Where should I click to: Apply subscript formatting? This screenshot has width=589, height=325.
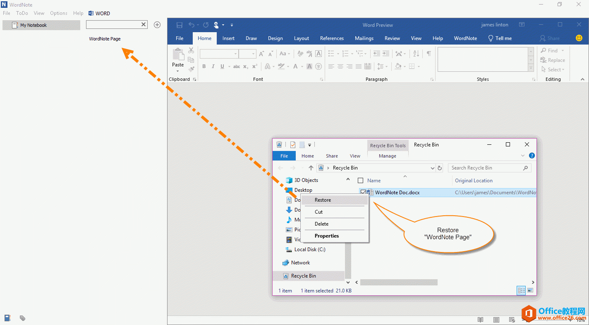(246, 66)
